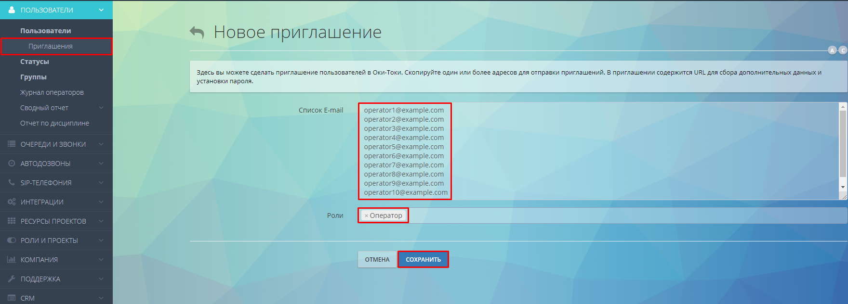Click the Список E-mail label
The width and height of the screenshot is (848, 304).
coord(321,110)
